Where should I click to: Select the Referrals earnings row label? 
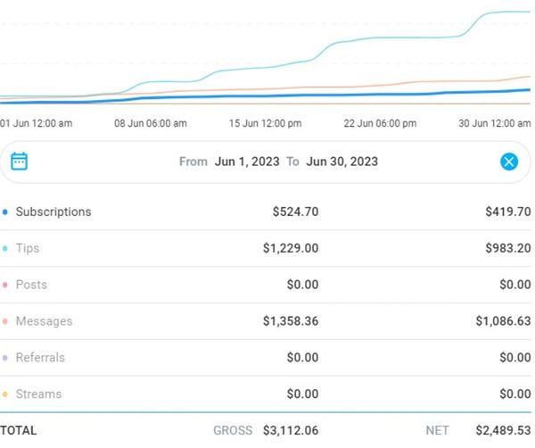40,358
